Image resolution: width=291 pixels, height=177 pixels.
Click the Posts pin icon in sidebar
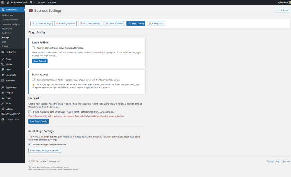click(3, 59)
